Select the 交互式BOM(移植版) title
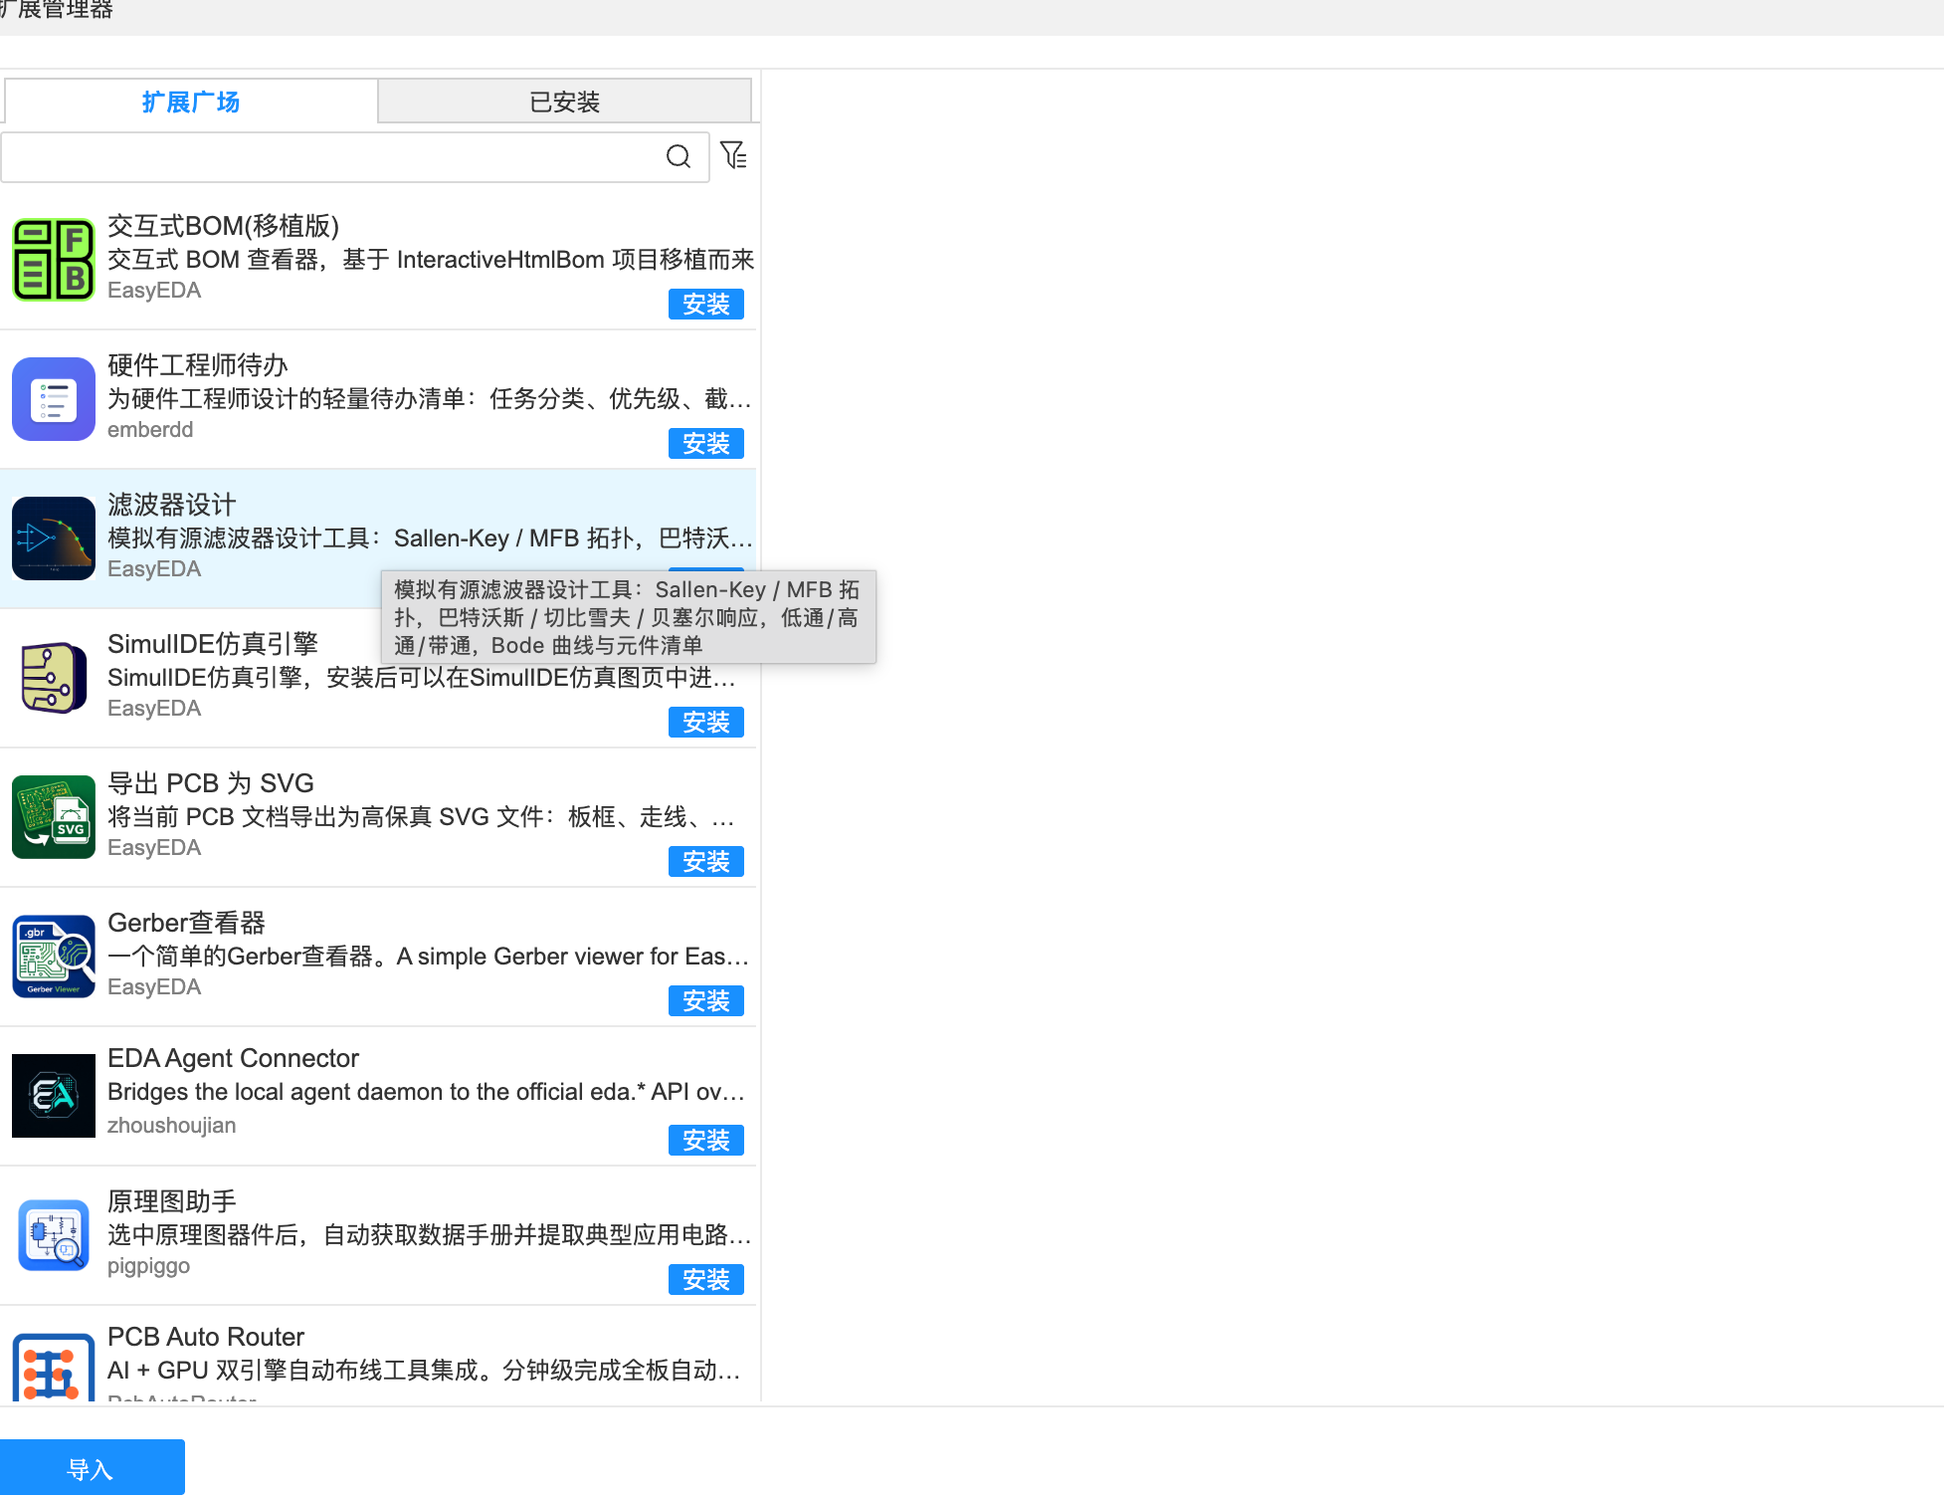Viewport: 1944px width, 1497px height. (x=224, y=226)
